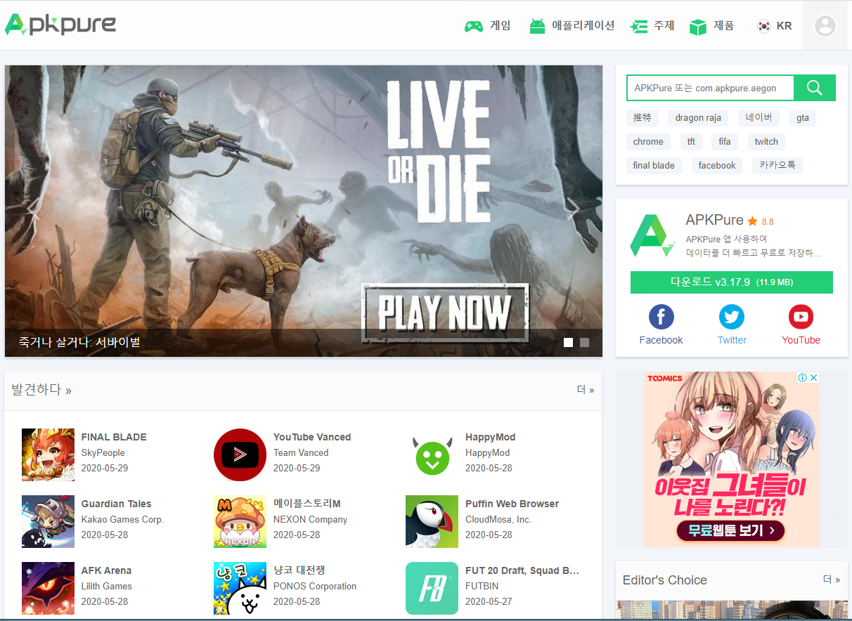Select the gta search tag
Screen dimensions: 852x621
[x=803, y=117]
